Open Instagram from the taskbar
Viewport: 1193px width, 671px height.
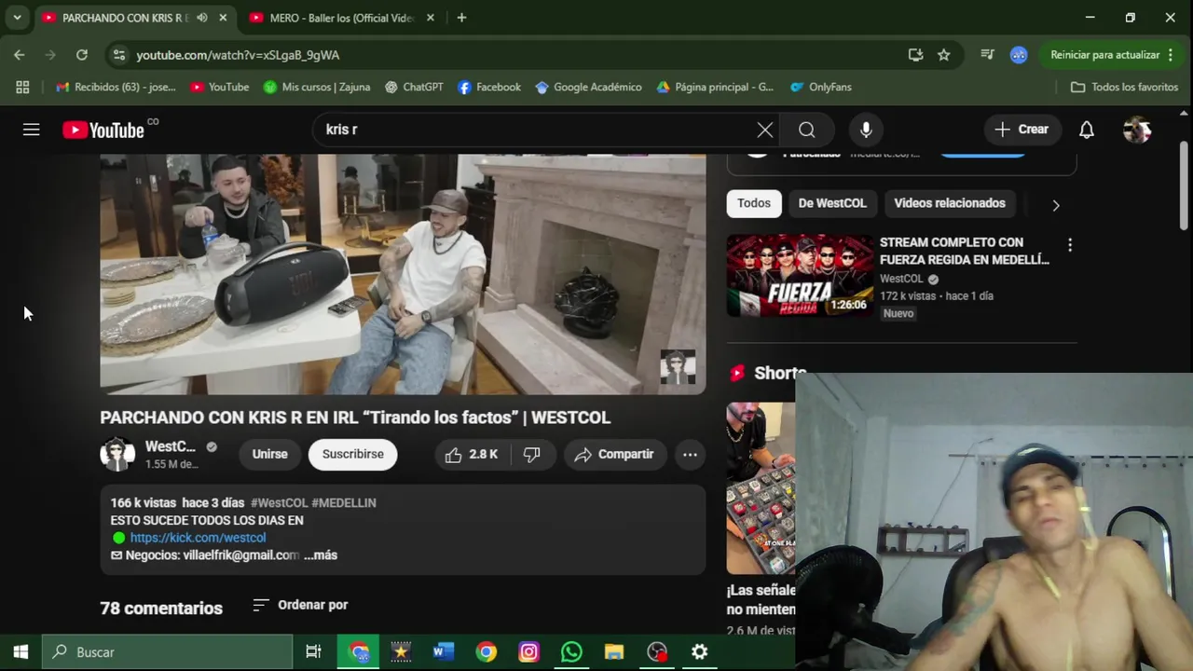click(528, 652)
